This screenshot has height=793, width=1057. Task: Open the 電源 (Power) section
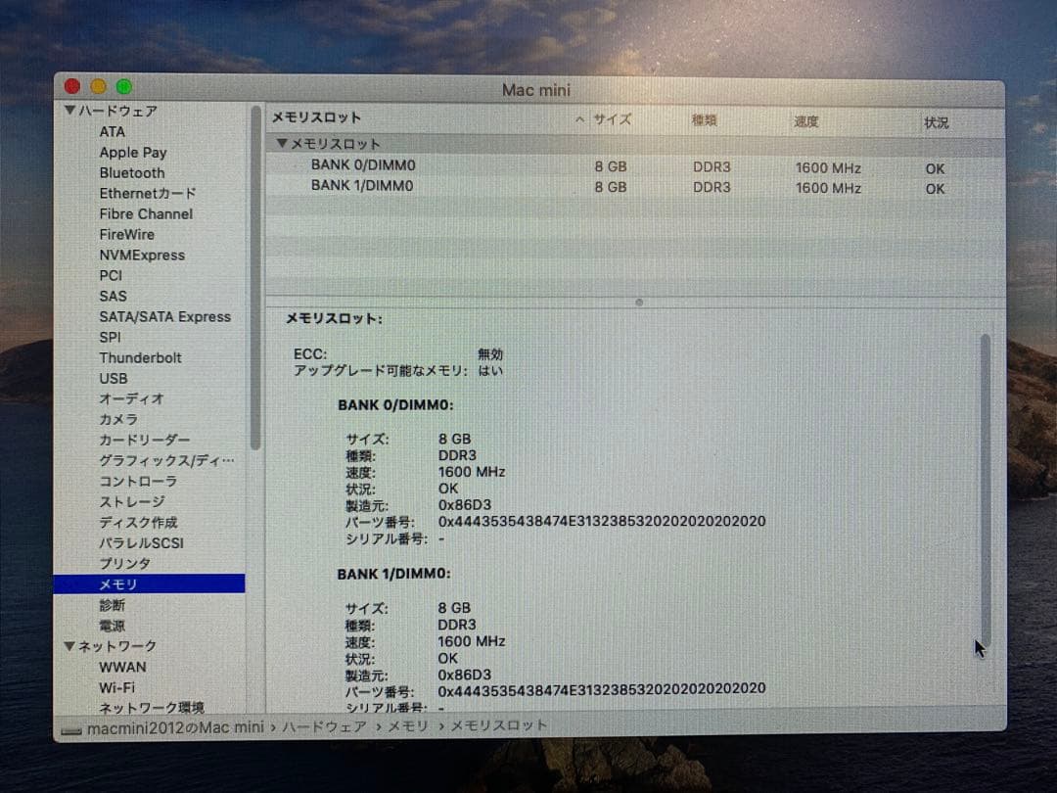coord(115,625)
